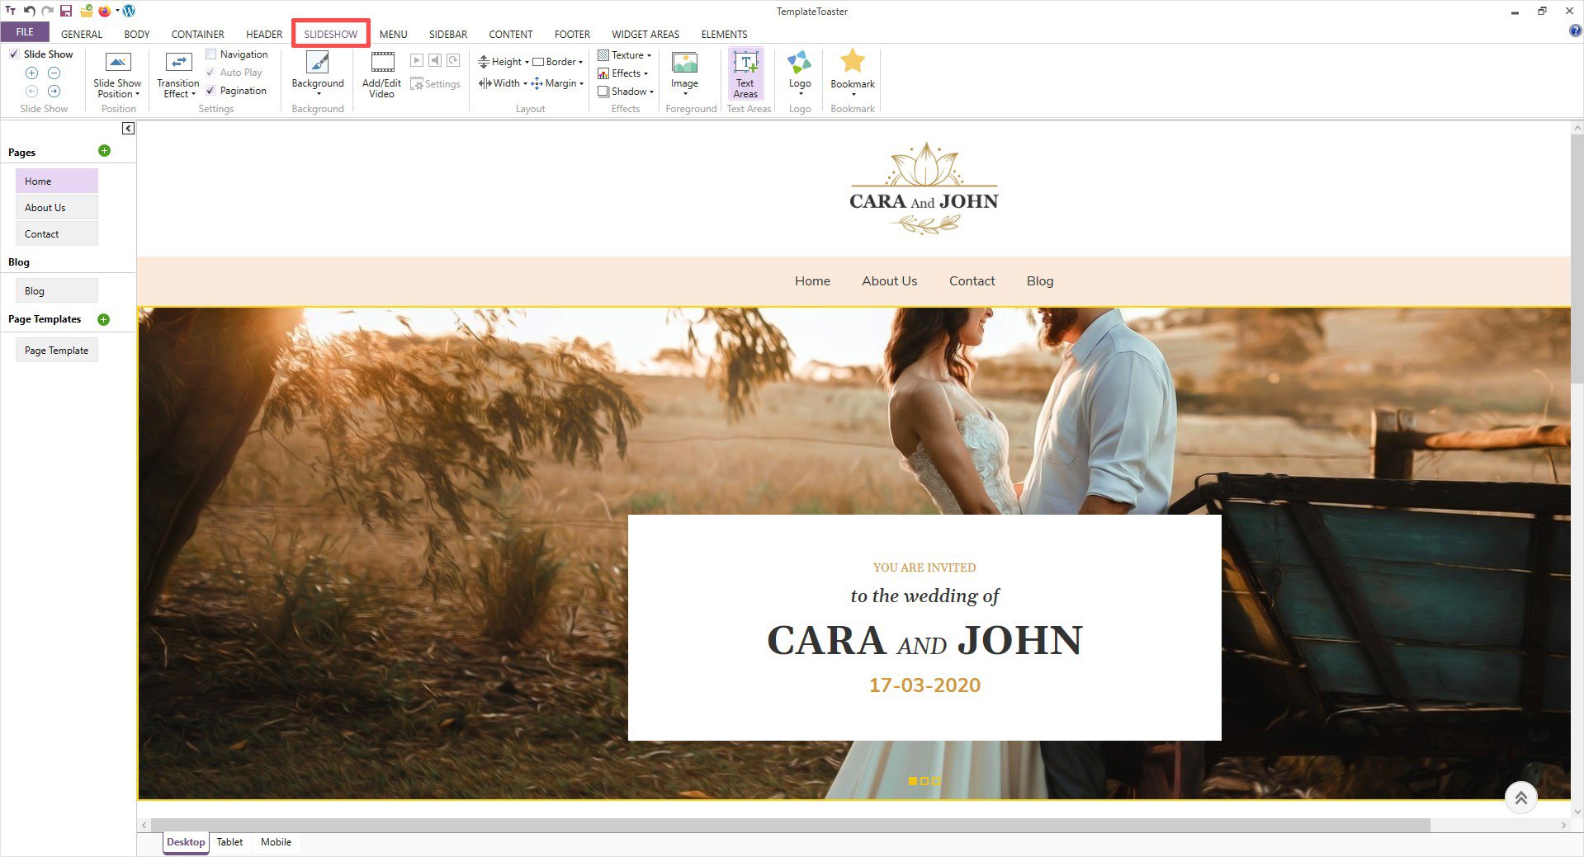Click the Bookmark star icon
The width and height of the screenshot is (1584, 857).
click(852, 62)
